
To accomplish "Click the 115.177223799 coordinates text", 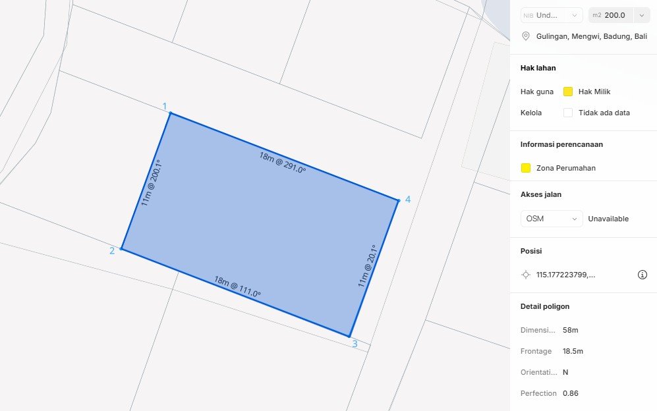I will click(565, 275).
